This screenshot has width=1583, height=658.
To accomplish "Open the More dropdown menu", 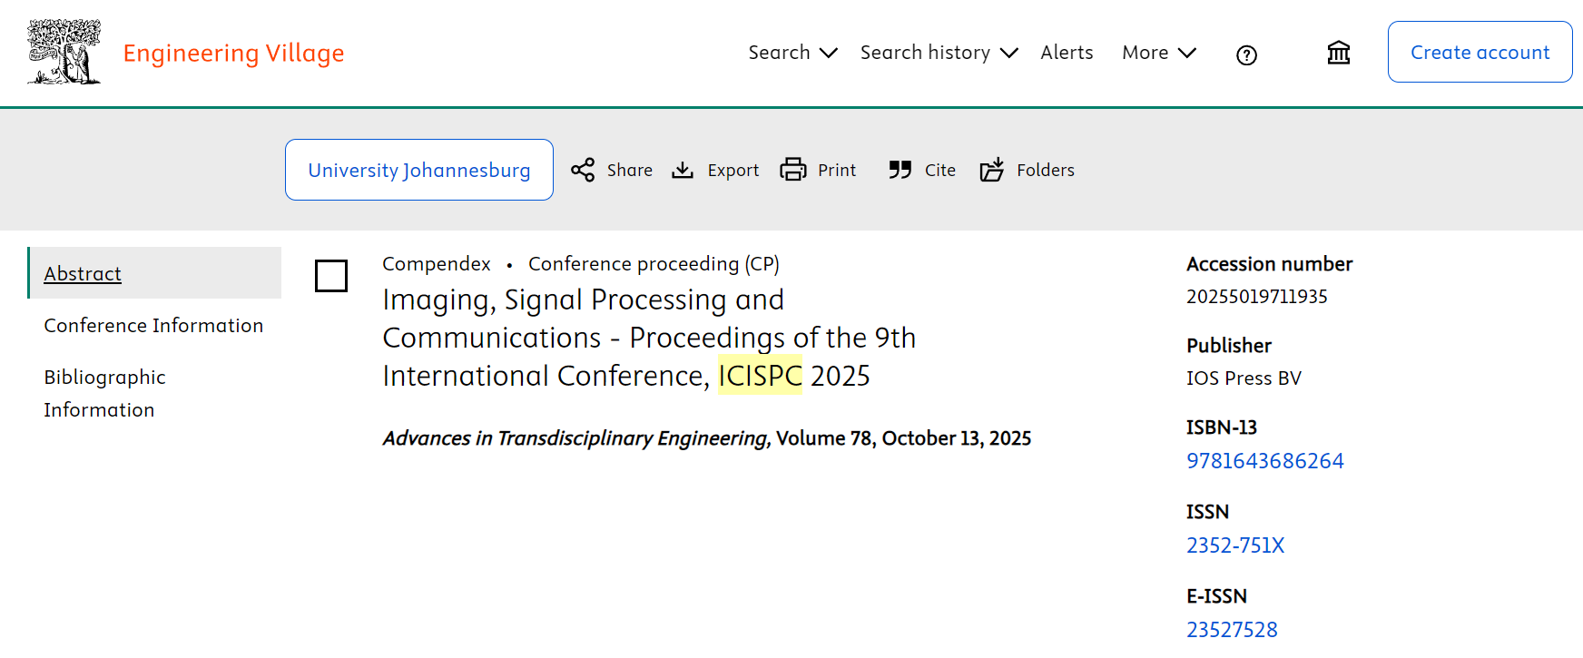I will click(1158, 53).
